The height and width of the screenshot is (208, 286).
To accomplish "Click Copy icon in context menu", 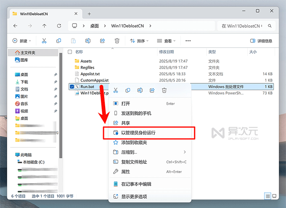I will [x=128, y=90].
